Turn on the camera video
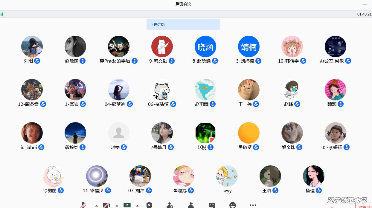Screen dimensions: 372x208 [107, 205]
